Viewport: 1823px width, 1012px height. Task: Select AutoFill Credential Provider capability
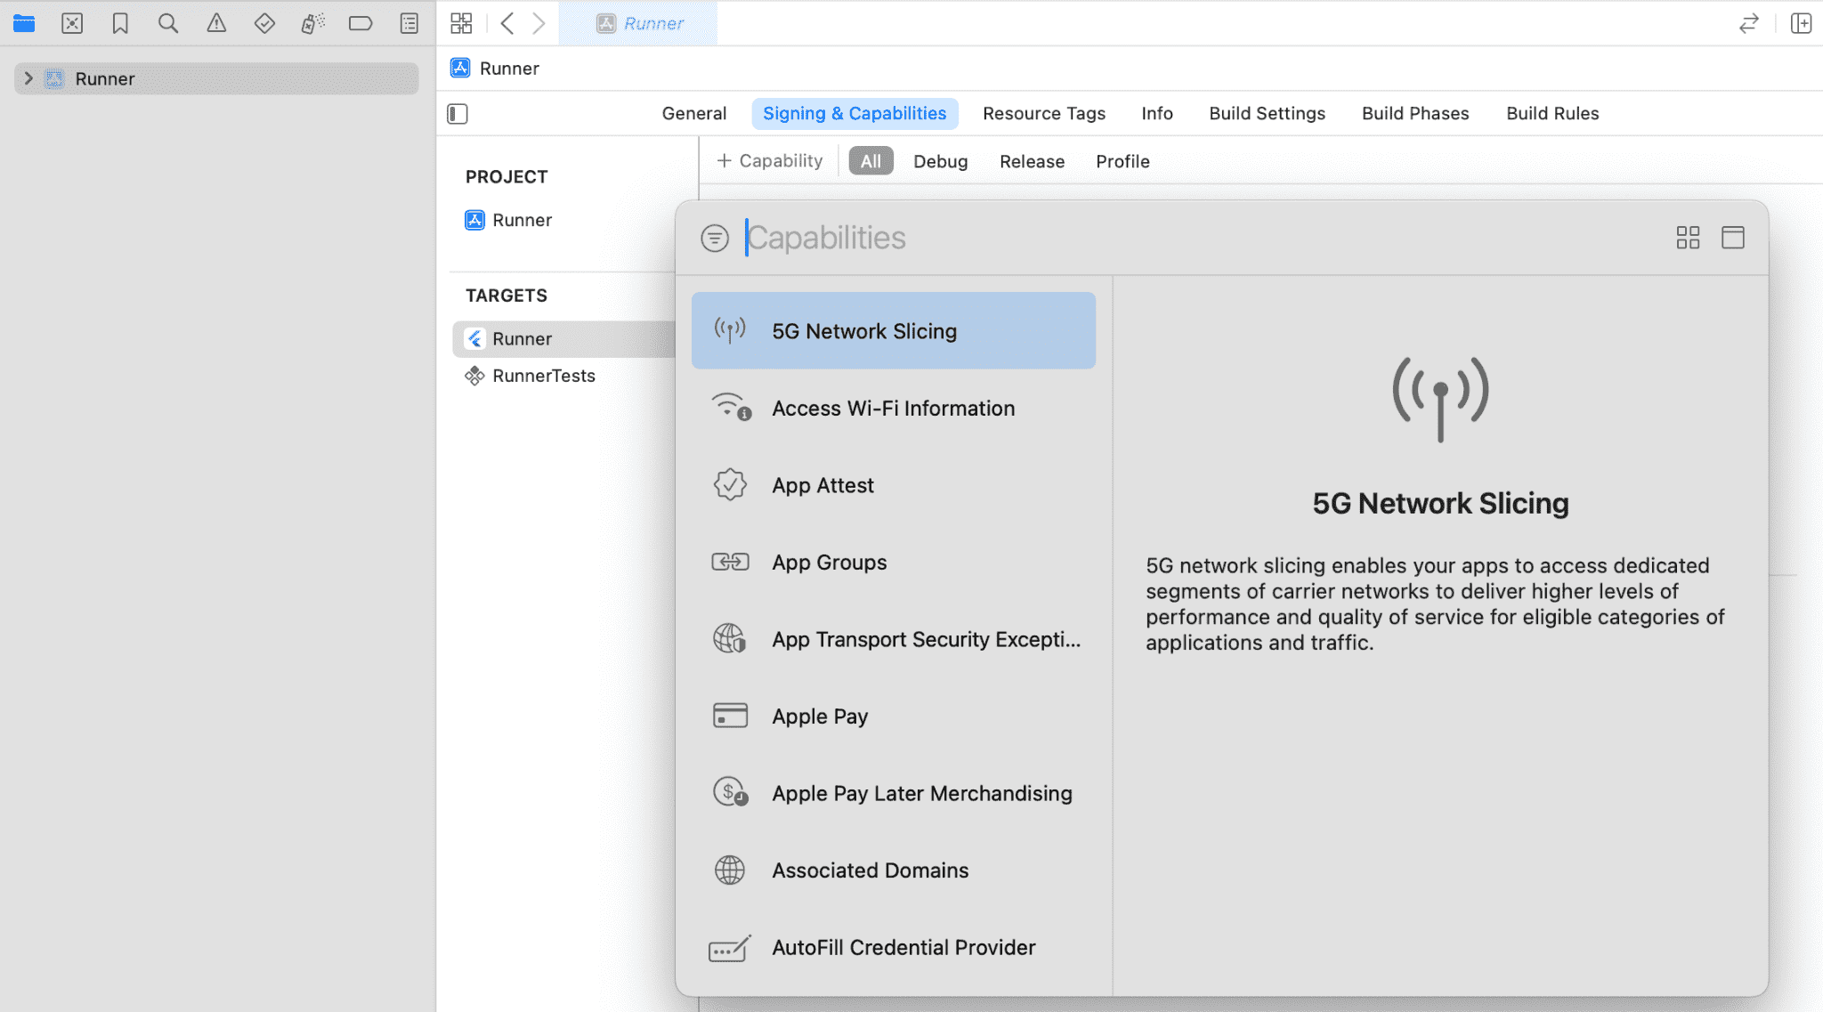894,947
